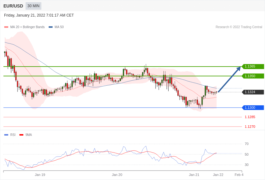Click the MA 20 + Bollinger Bands legend swatch
265x180 pixels.
pos(6,27)
